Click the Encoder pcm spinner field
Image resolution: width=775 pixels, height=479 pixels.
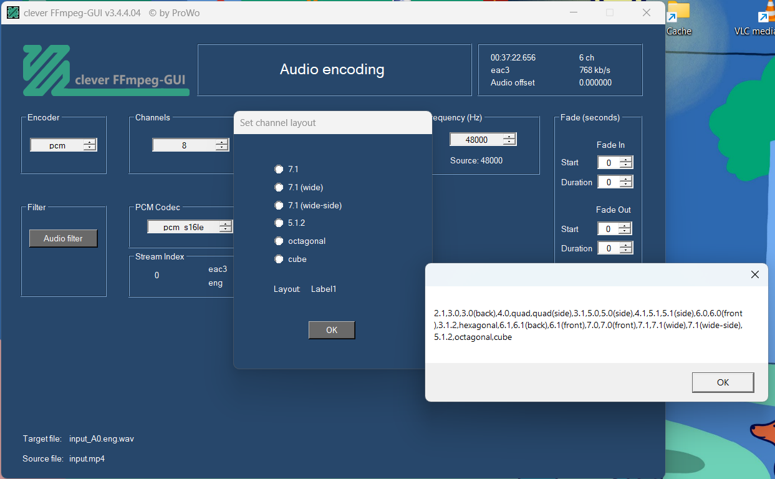[64, 145]
